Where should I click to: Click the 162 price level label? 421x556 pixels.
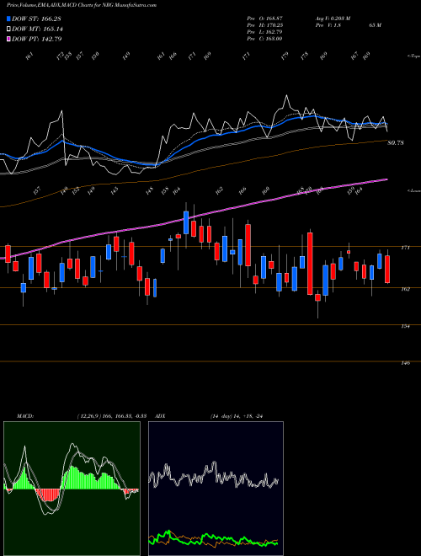(x=405, y=289)
